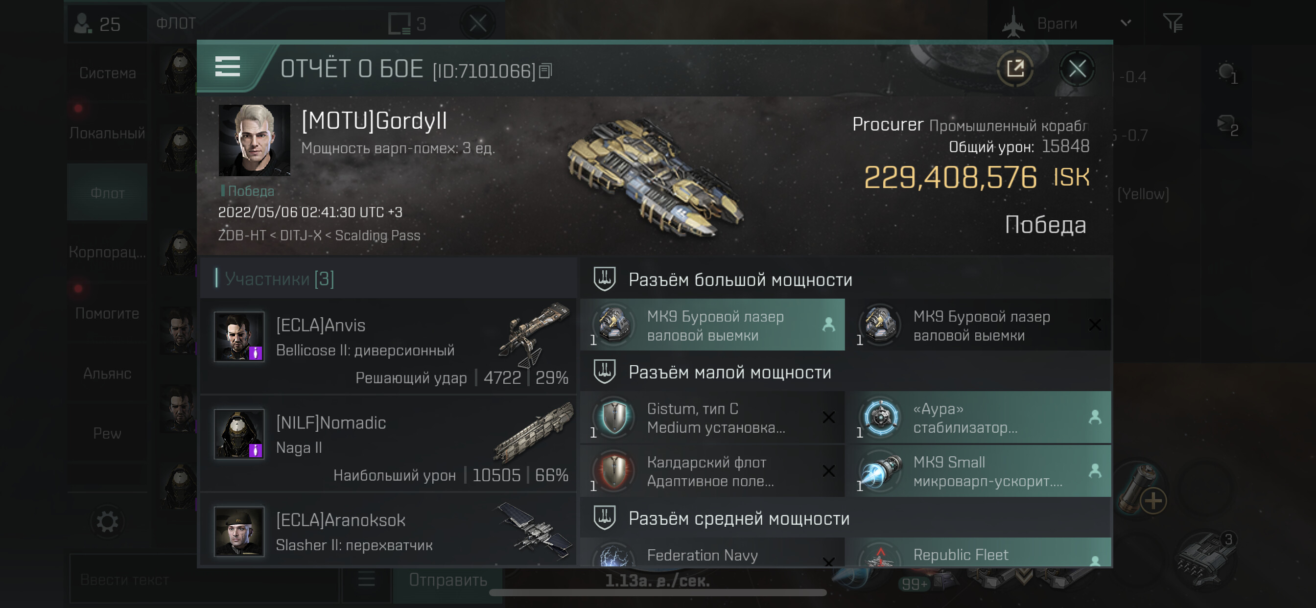Select the destroyed МК9 Буровой лазер module
This screenshot has height=608, width=1316.
978,325
